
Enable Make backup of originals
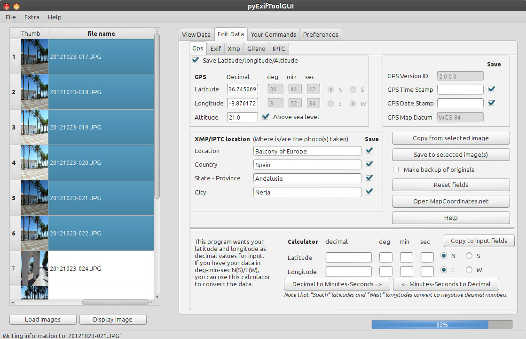tap(395, 169)
